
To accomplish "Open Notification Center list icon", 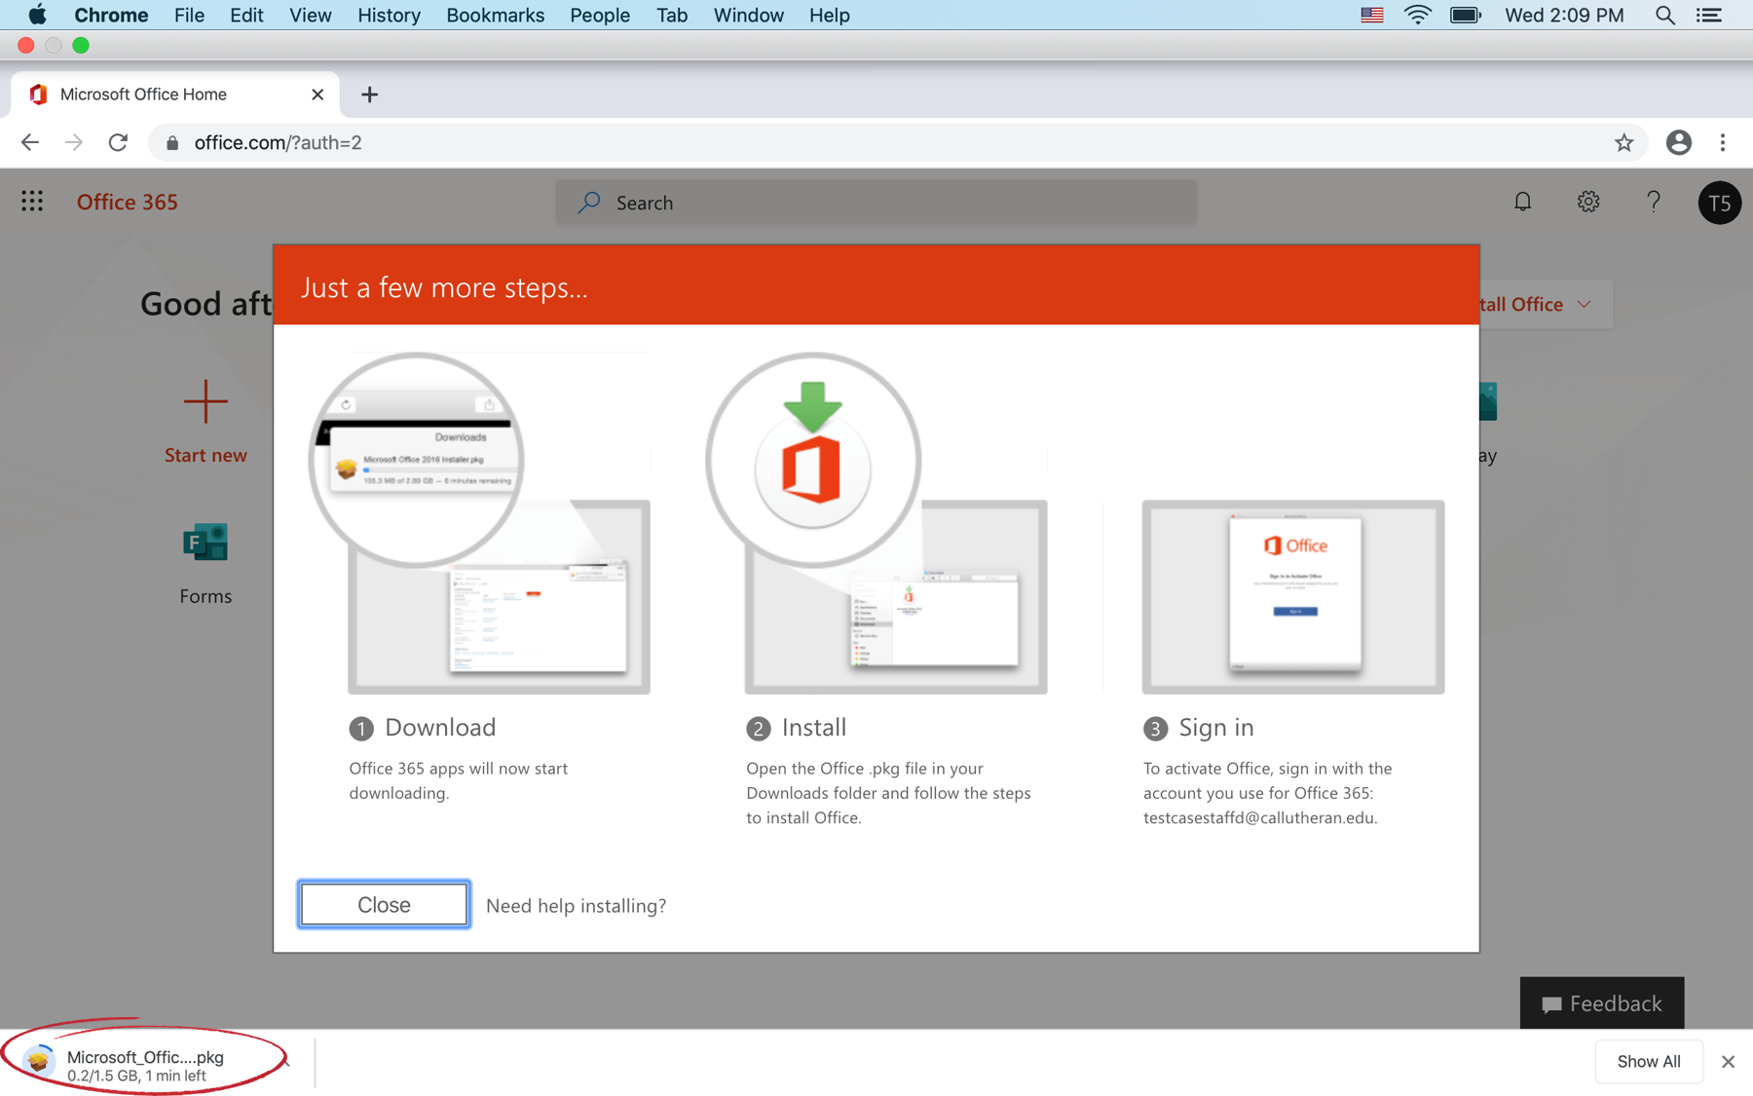I will click(1709, 15).
